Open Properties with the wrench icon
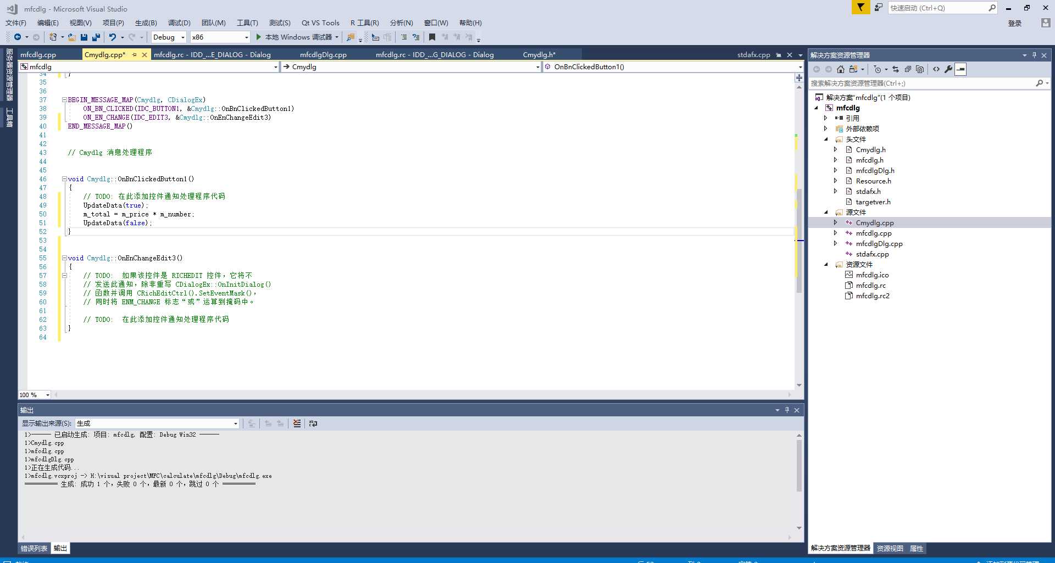 click(x=948, y=69)
